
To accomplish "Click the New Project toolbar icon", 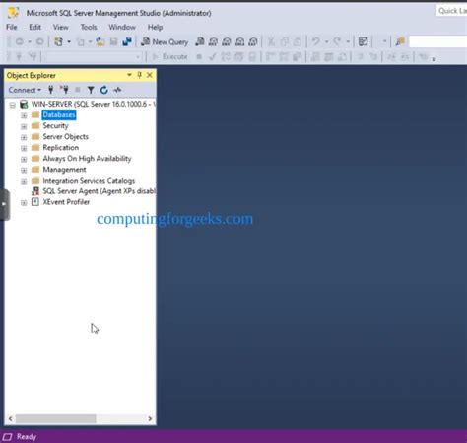I will [x=58, y=41].
